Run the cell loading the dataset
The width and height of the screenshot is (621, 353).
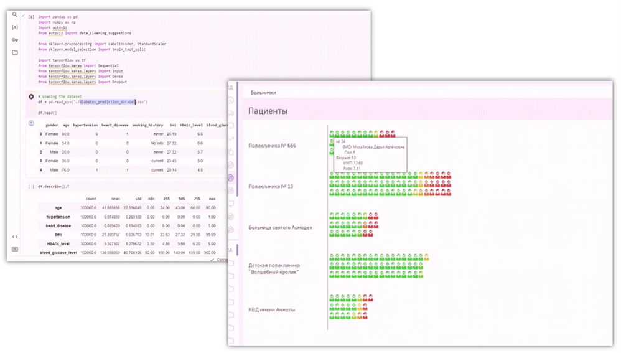coord(31,96)
